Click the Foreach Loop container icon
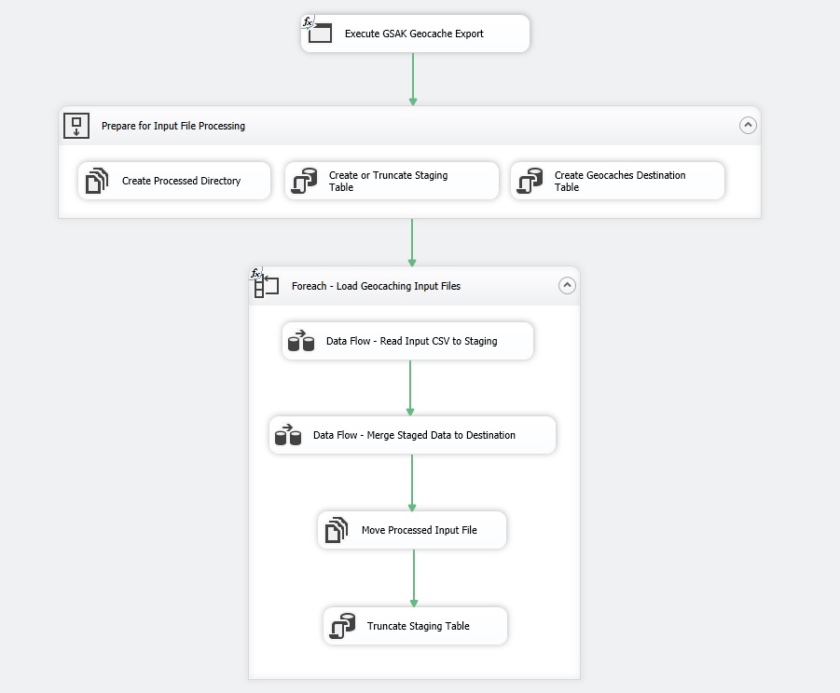The image size is (840, 693). 266,286
